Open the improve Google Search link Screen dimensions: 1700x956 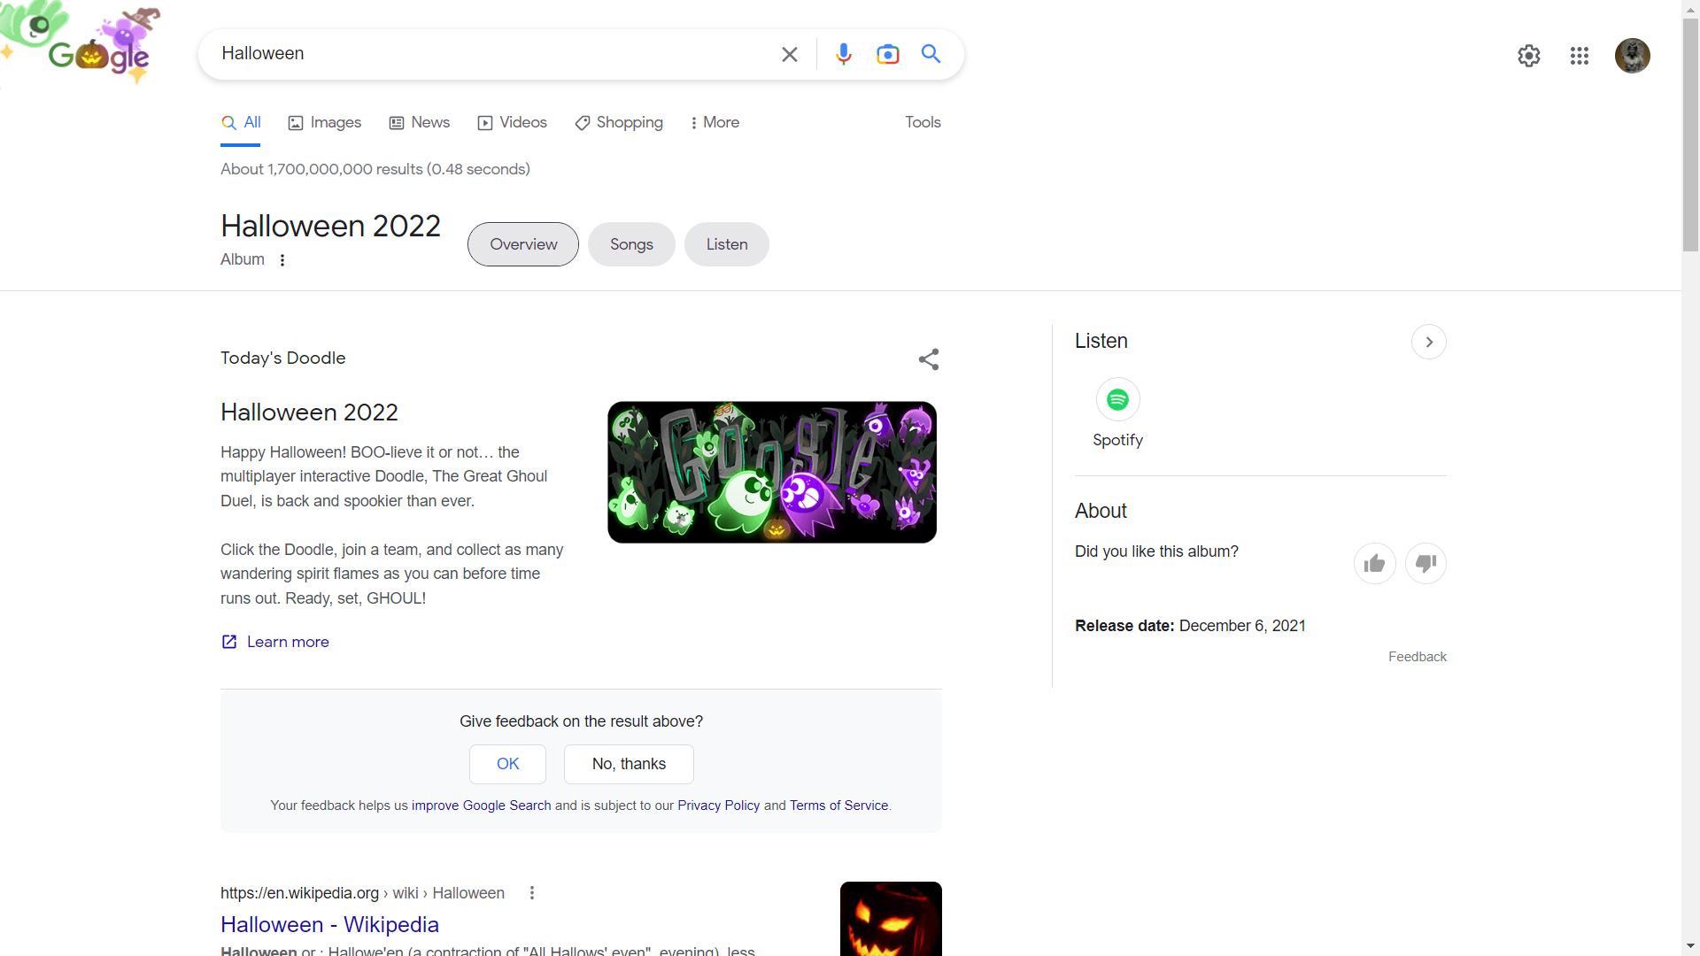(x=481, y=806)
